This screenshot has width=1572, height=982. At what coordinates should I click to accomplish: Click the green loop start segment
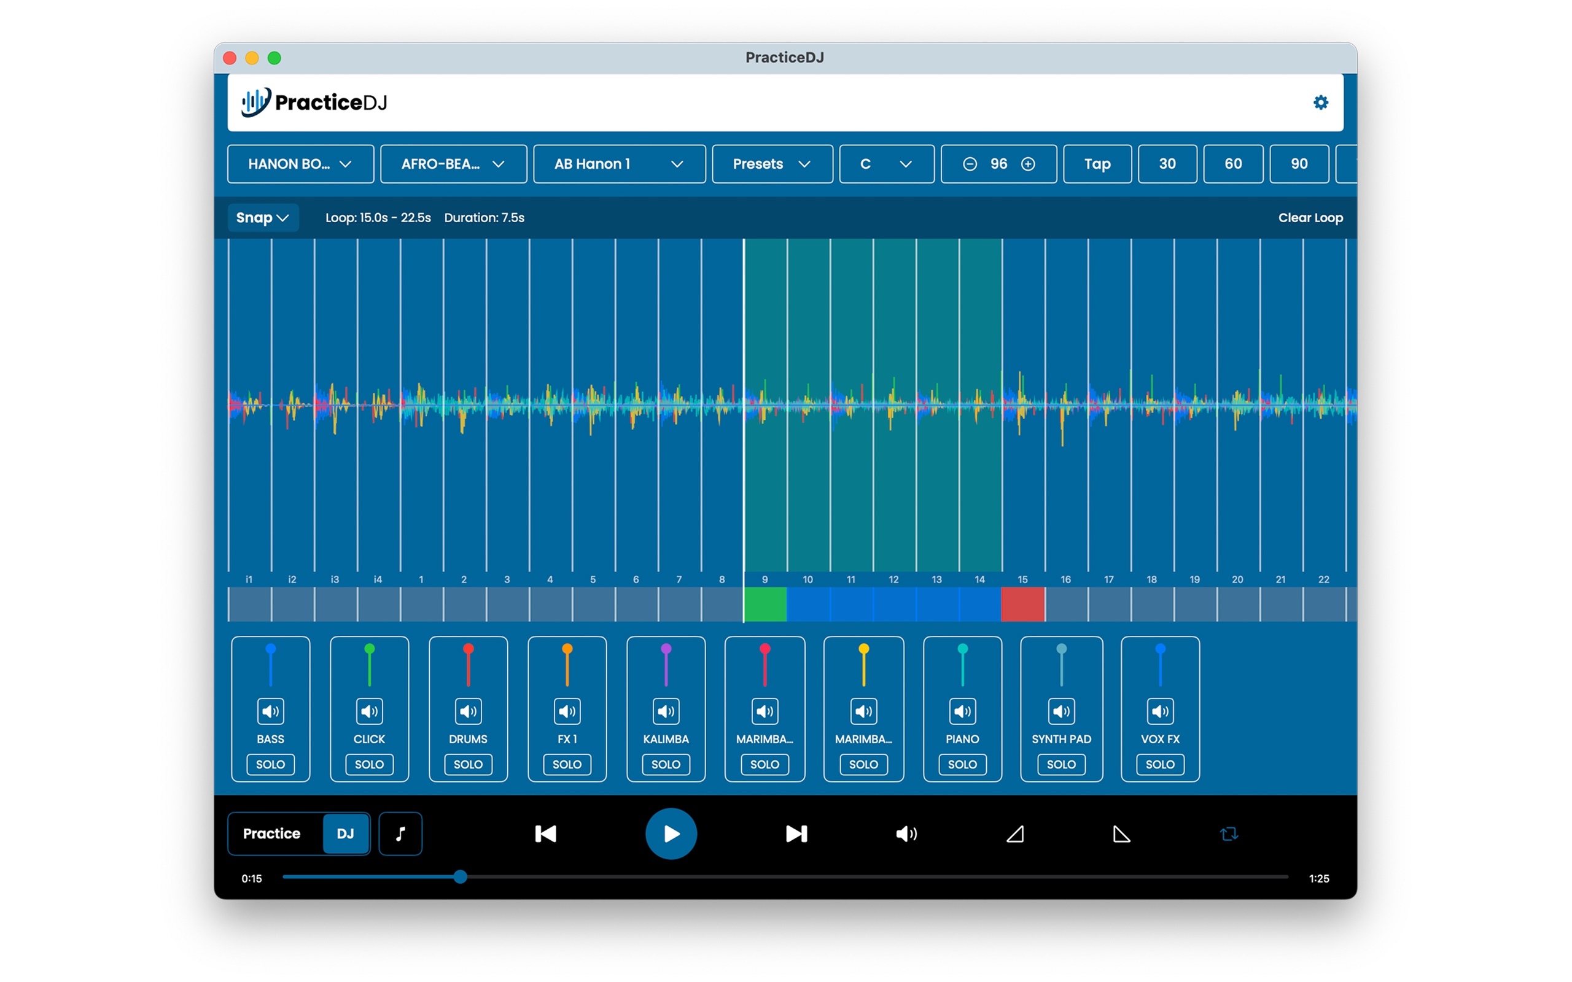[x=765, y=605]
